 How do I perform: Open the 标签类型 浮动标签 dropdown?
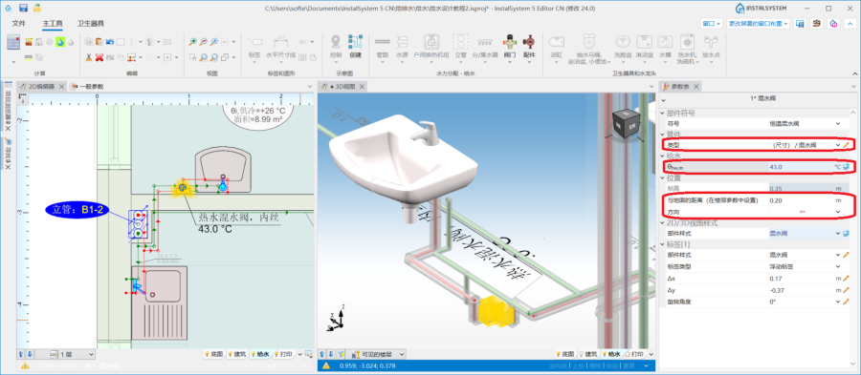coord(838,266)
